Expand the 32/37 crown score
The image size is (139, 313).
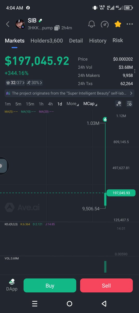(16, 83)
